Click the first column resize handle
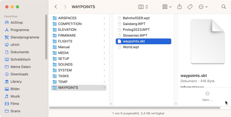The image size is (231, 117). coord(111,104)
